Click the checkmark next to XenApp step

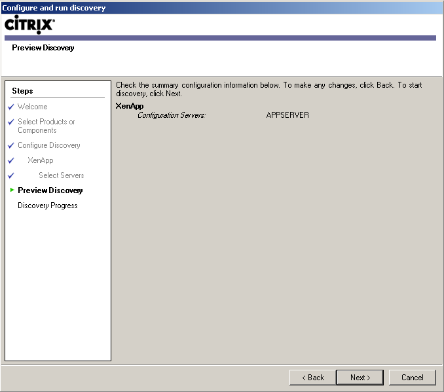coord(11,160)
